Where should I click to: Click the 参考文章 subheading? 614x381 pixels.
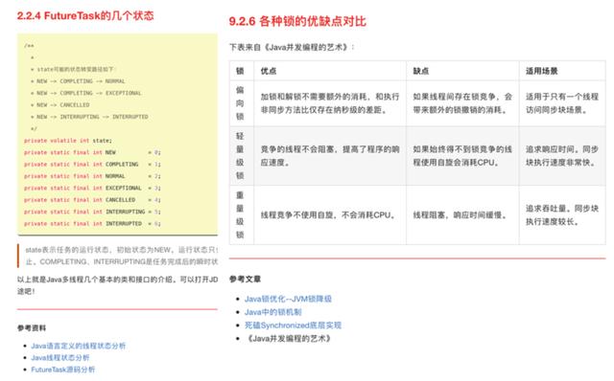click(245, 279)
